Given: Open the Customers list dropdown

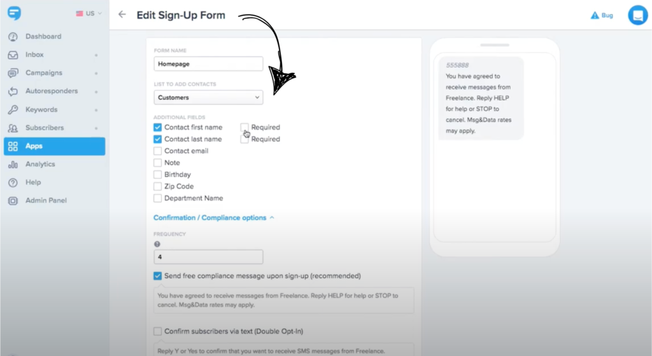Looking at the screenshot, I should [208, 97].
